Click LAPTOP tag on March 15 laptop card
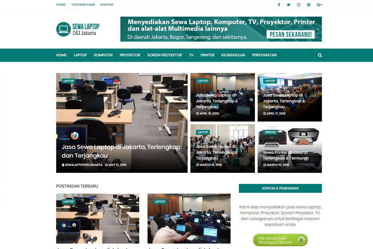This screenshot has height=249, width=373. click(x=203, y=132)
